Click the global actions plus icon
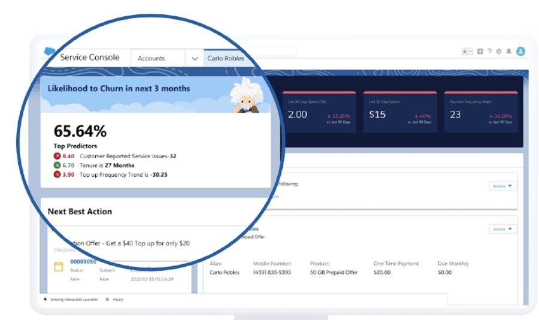This screenshot has height=320, width=539. [x=480, y=52]
